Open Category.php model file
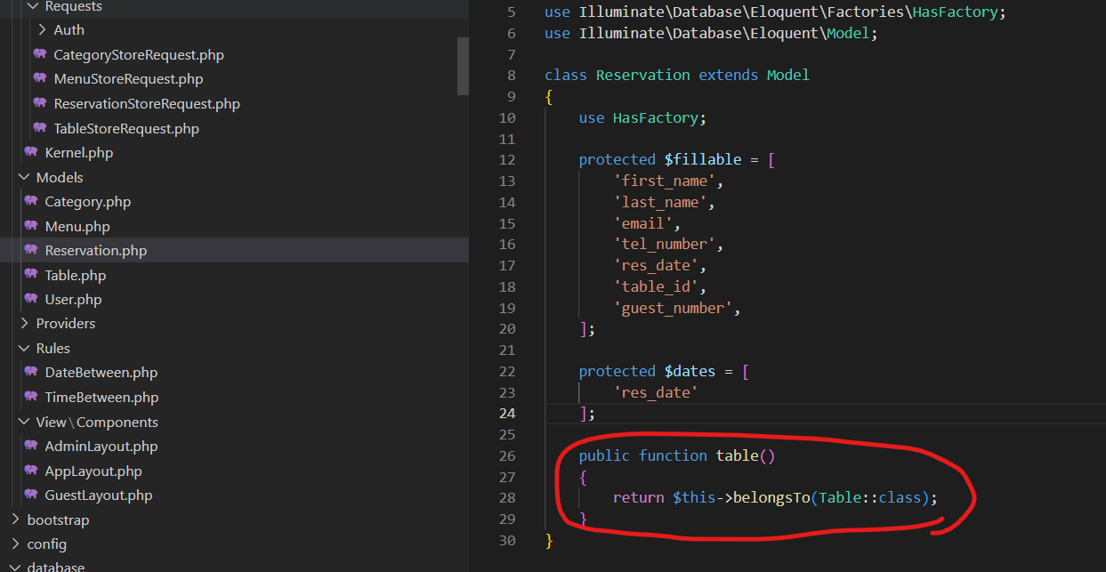This screenshot has width=1106, height=572. click(x=87, y=202)
